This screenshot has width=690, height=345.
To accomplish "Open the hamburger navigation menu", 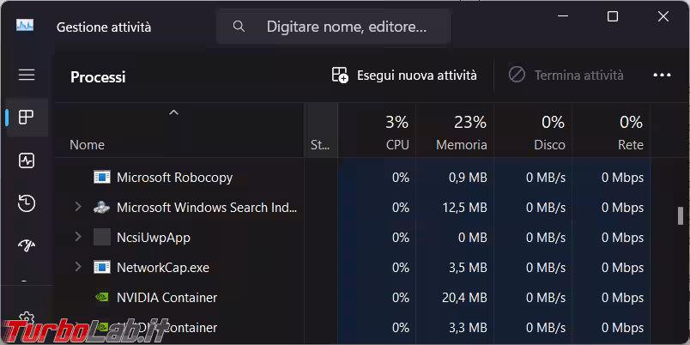I will [x=27, y=75].
